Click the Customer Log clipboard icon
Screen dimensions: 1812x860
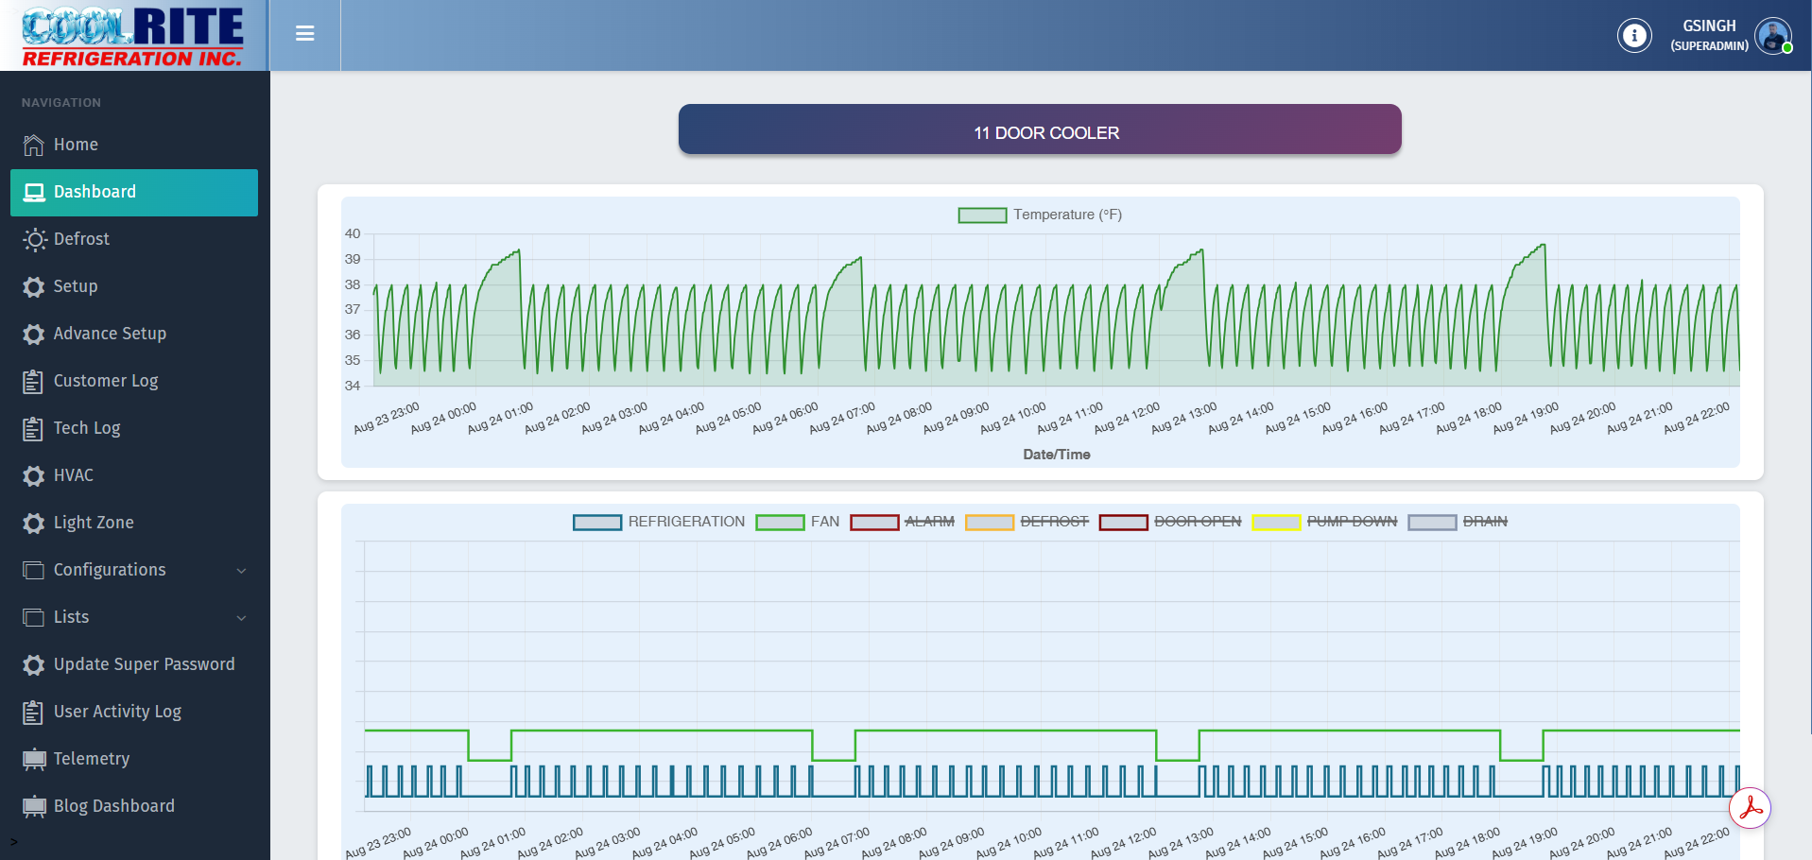click(x=34, y=381)
